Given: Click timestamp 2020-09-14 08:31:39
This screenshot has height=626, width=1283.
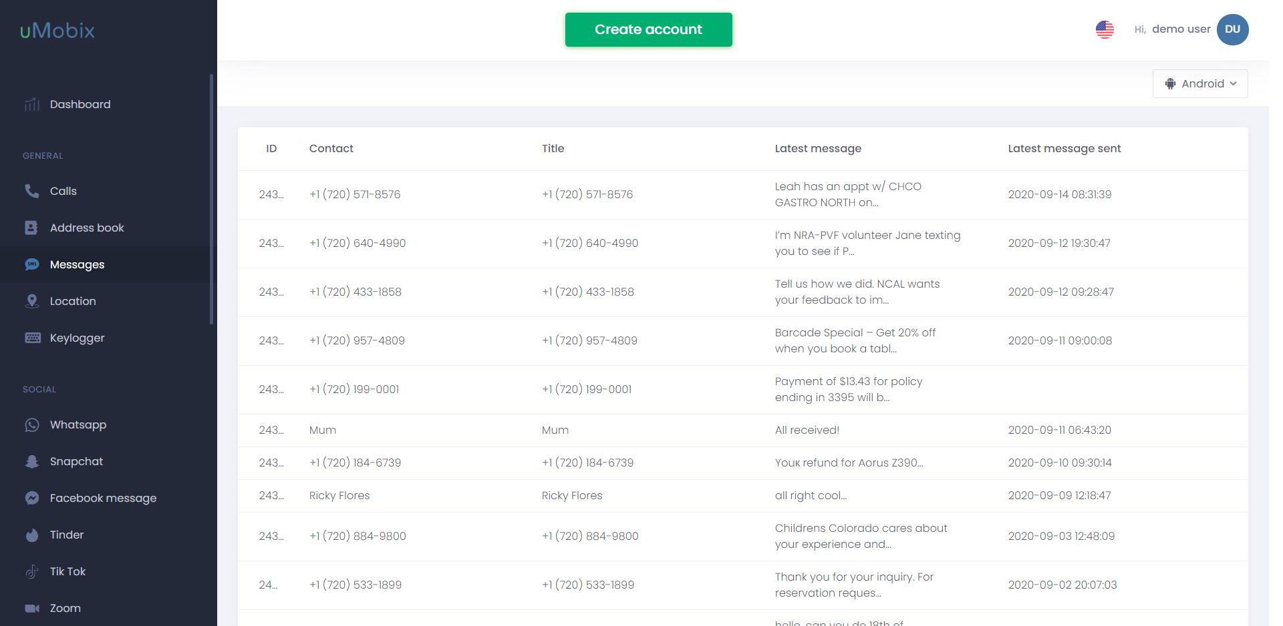Looking at the screenshot, I should click(1060, 194).
